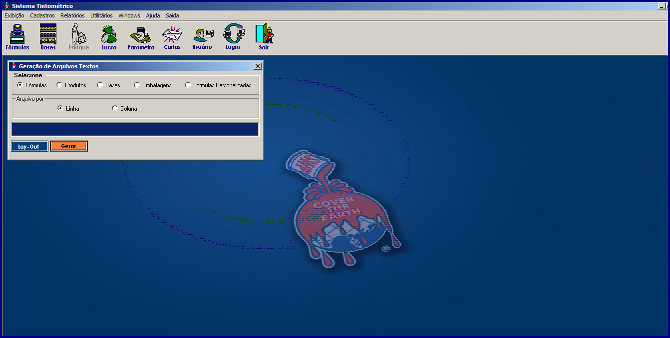Click the Geração de Arquivos Textos title bar
The height and width of the screenshot is (338, 670).
[x=135, y=66]
